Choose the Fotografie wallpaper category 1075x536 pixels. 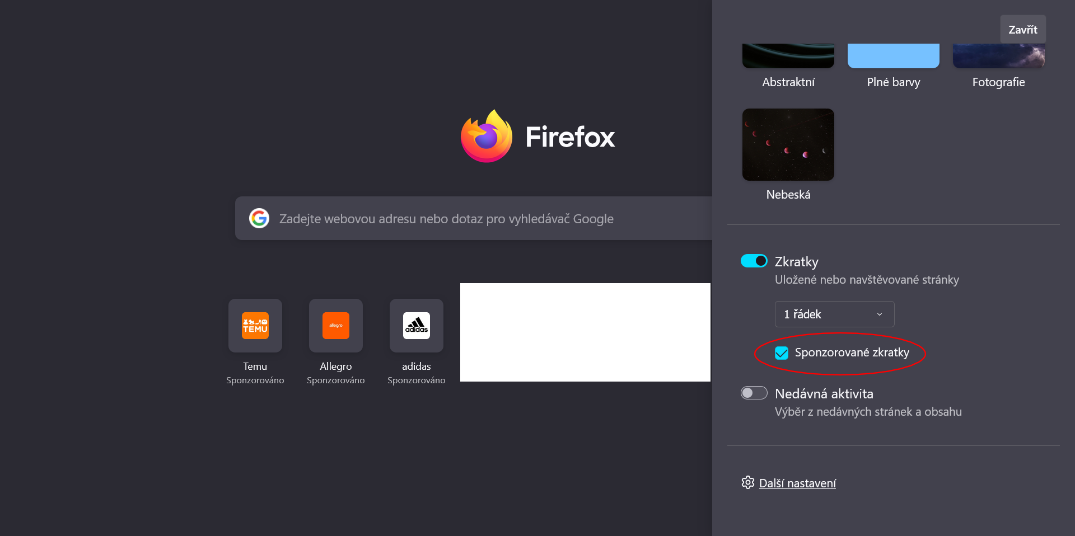999,56
